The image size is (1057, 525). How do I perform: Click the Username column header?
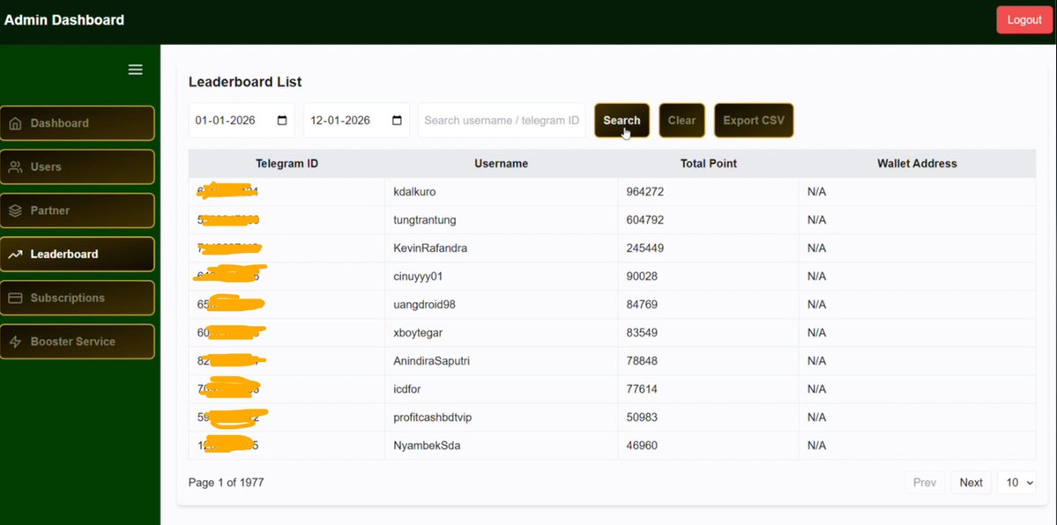(x=501, y=164)
